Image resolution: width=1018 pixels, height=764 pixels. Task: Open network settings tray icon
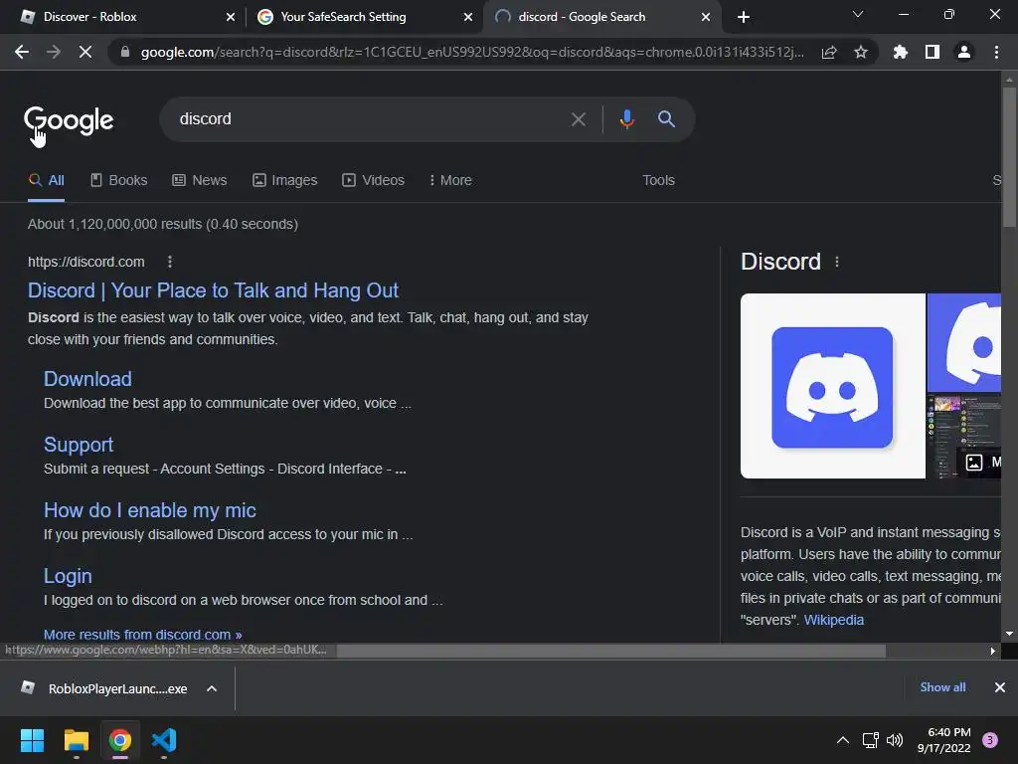[870, 740]
